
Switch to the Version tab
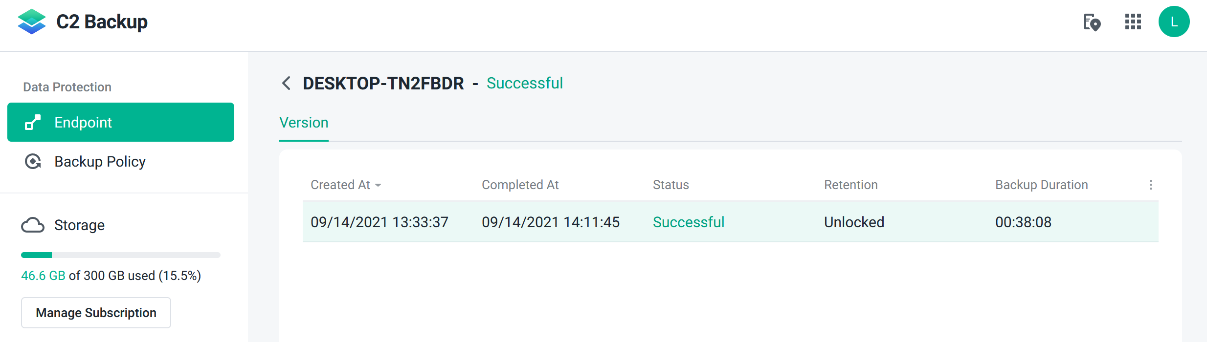click(x=304, y=123)
